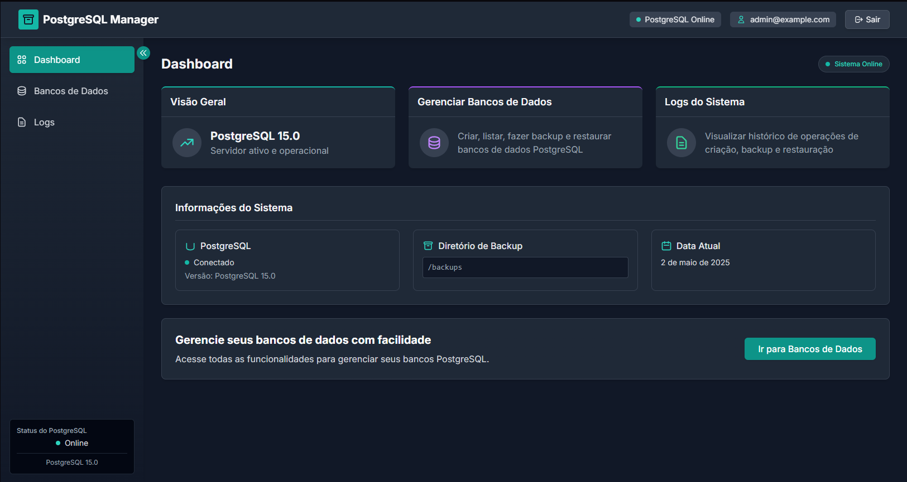Click the trending-up icon in Visão Geral
Screen dimensions: 907x482
coord(187,143)
